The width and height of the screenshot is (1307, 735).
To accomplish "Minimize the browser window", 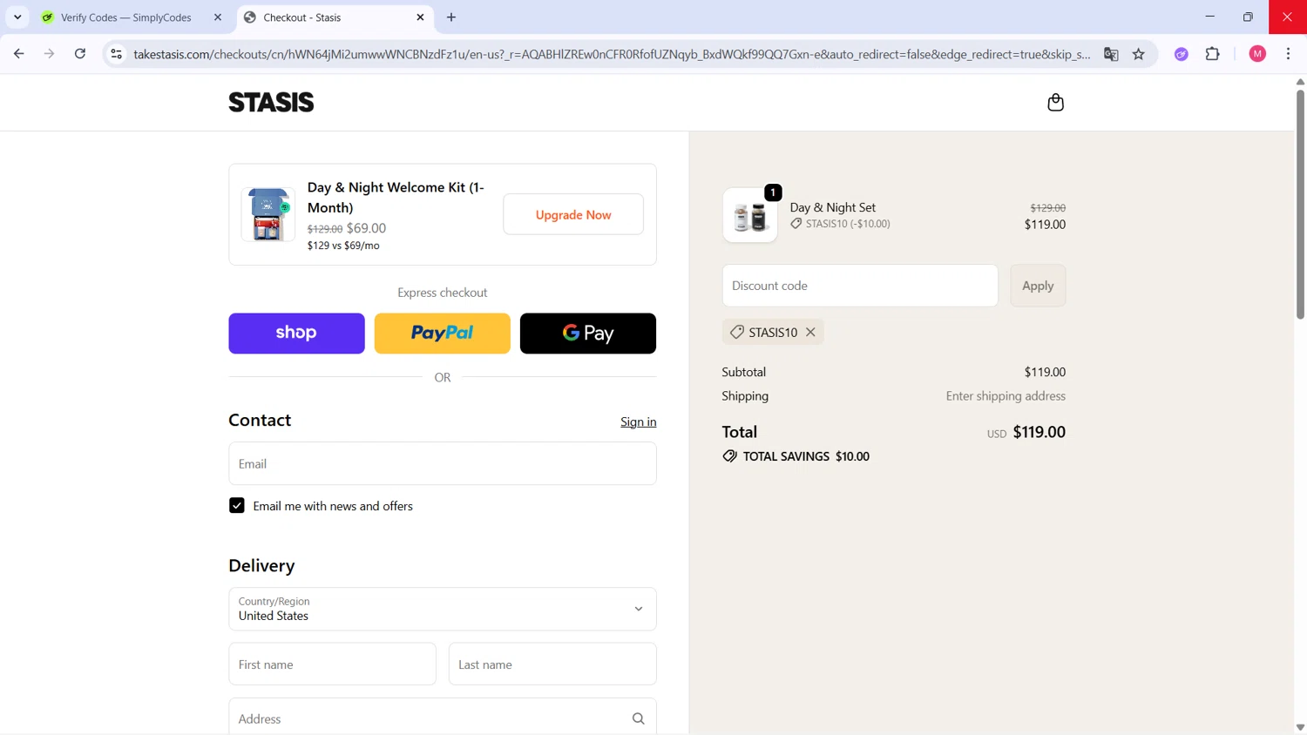I will point(1209,17).
